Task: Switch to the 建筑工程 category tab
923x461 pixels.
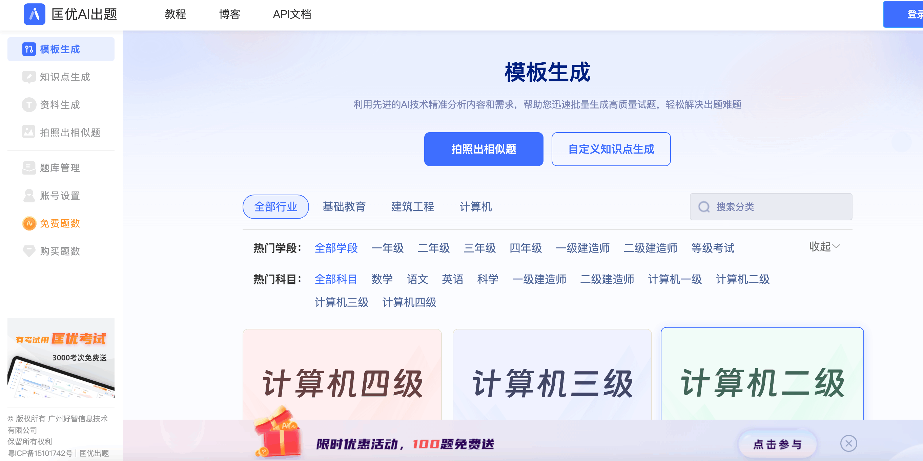Action: click(413, 207)
